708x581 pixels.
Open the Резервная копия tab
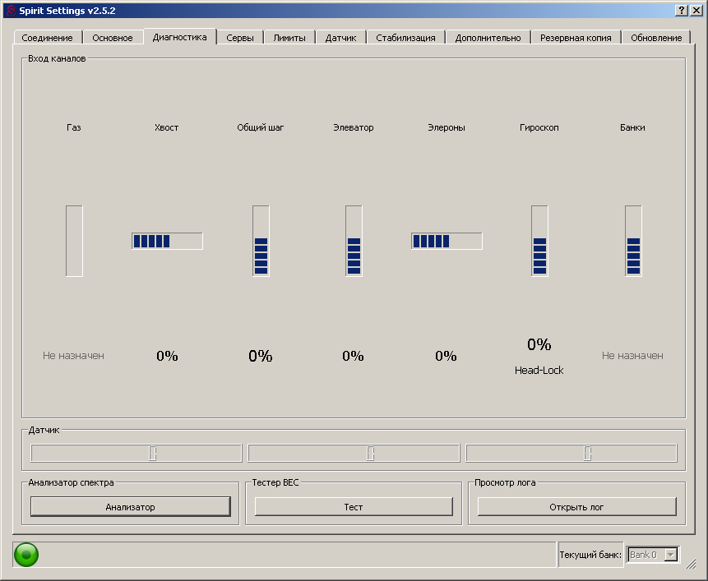point(575,38)
